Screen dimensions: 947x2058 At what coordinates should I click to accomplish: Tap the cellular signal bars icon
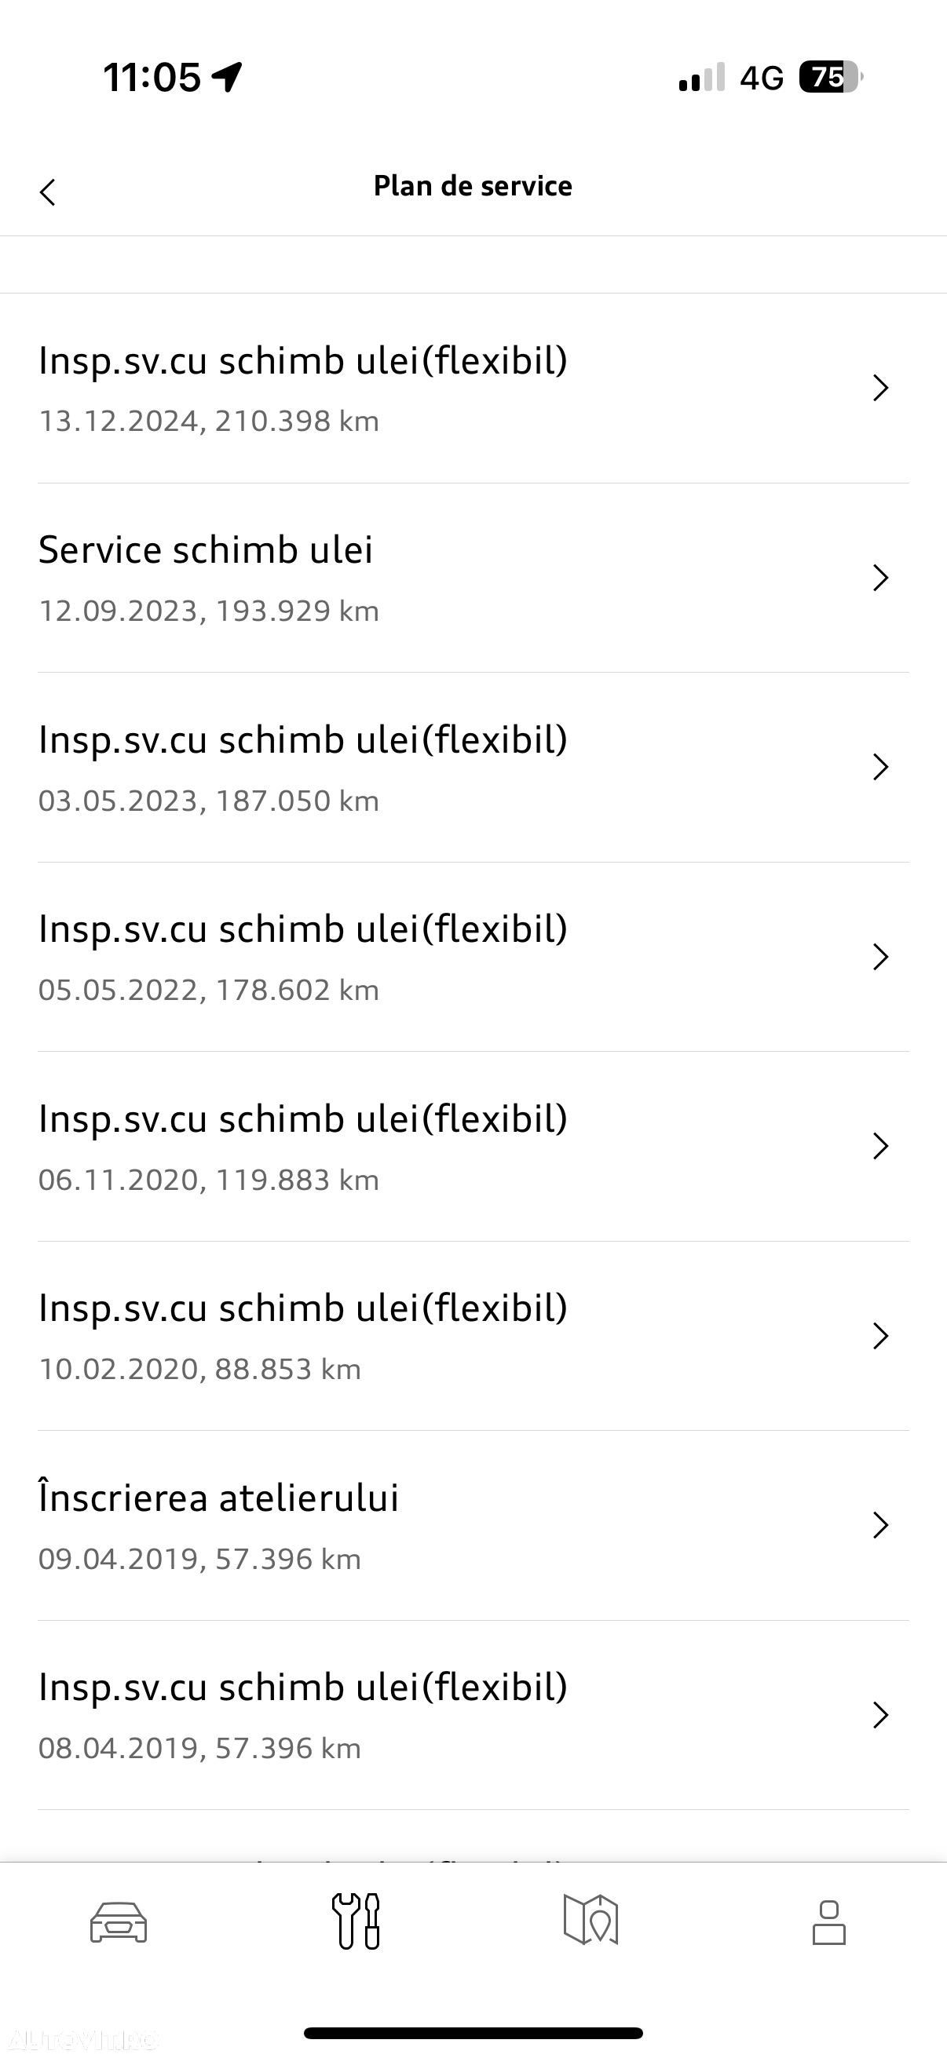(702, 78)
